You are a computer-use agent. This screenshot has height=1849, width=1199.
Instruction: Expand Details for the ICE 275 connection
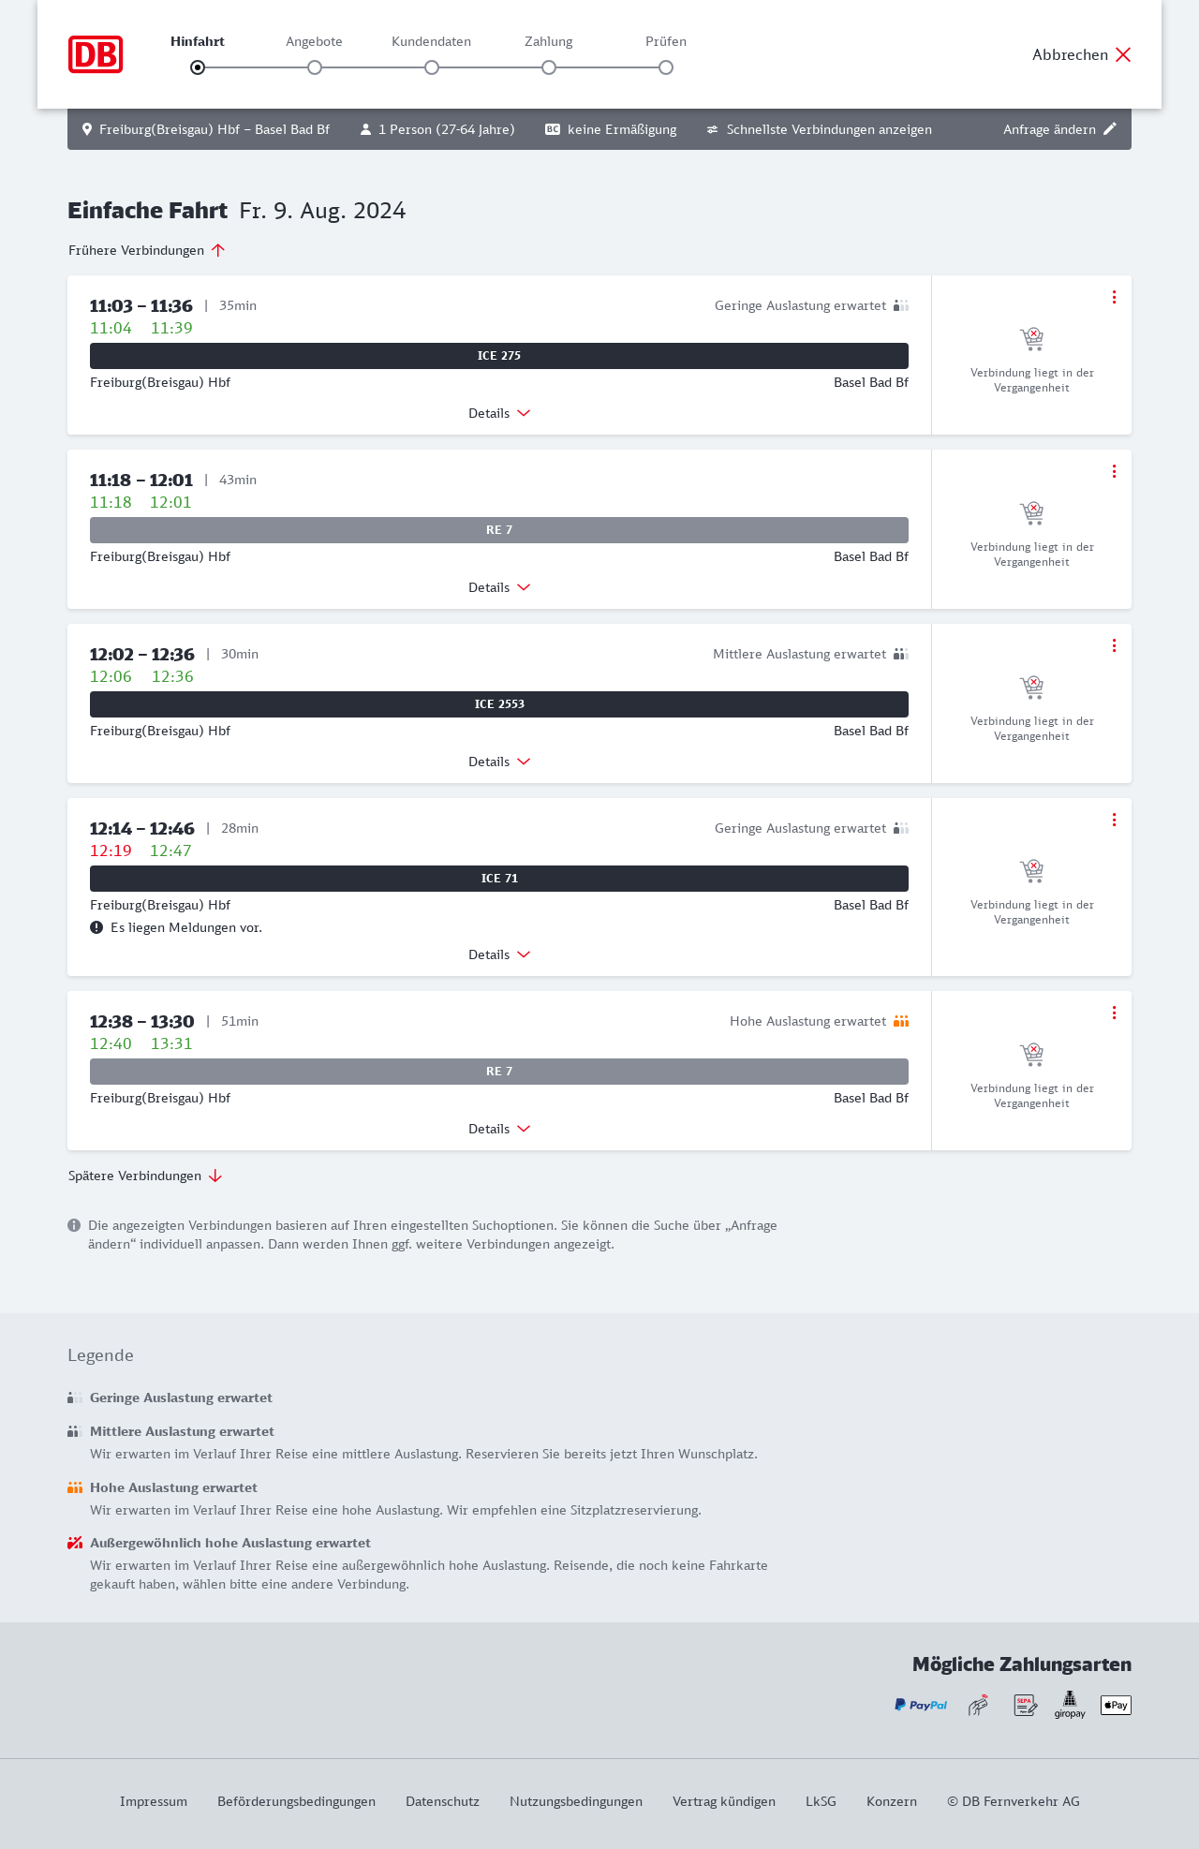[499, 413]
